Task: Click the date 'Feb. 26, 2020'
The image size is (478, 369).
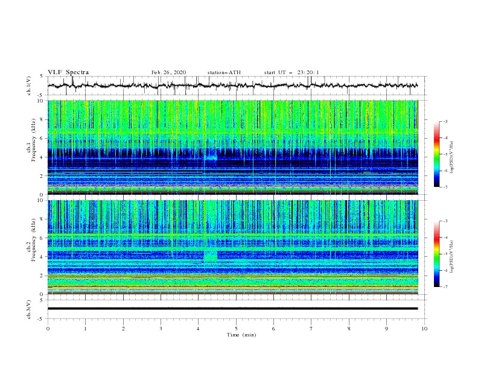Action: (x=168, y=72)
